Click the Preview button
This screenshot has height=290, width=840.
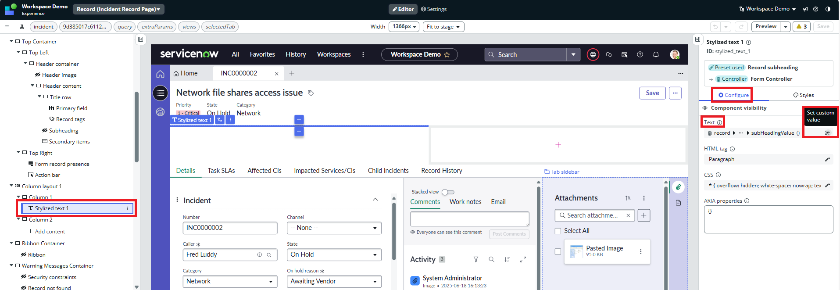click(x=766, y=27)
